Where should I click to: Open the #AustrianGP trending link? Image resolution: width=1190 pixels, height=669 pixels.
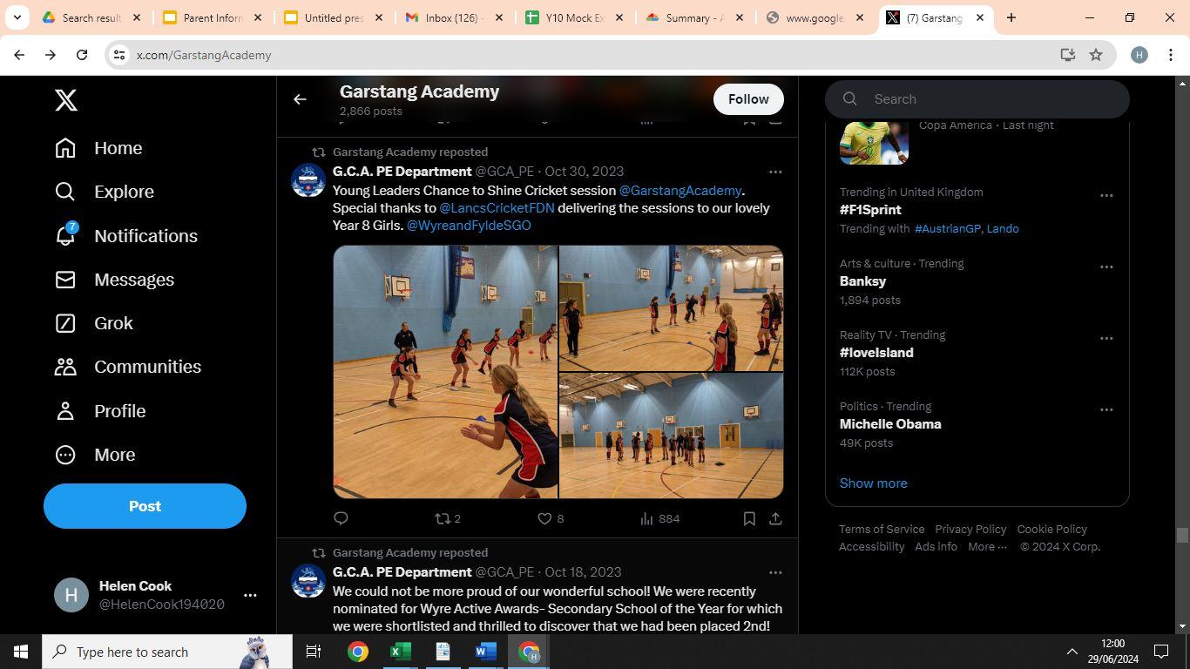(x=947, y=229)
